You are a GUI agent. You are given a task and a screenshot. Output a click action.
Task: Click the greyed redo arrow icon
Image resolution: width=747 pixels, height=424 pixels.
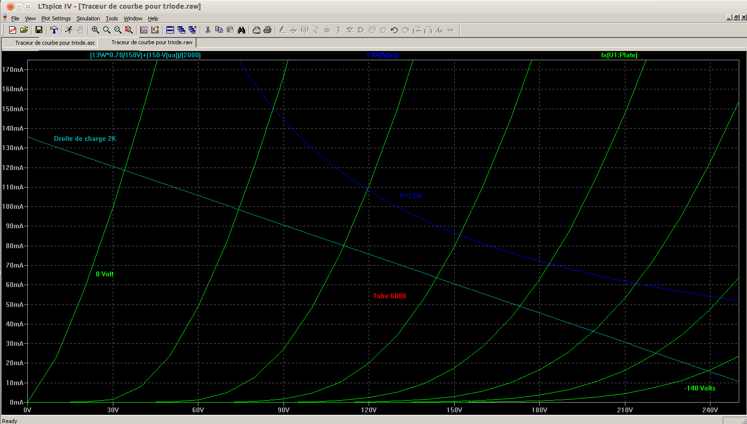click(406, 30)
